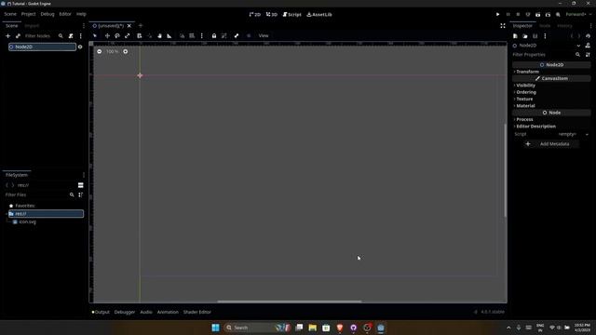Click the horizontal scrollbar of the viewport
Viewport: 596px width, 335px height.
click(290, 301)
